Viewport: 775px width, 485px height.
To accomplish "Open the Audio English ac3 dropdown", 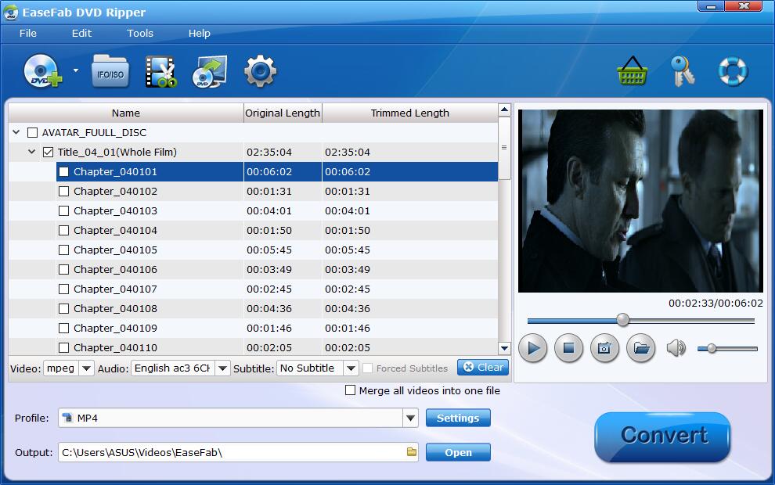I will coord(222,368).
